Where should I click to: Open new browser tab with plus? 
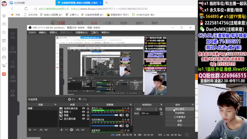tap(107, 3)
